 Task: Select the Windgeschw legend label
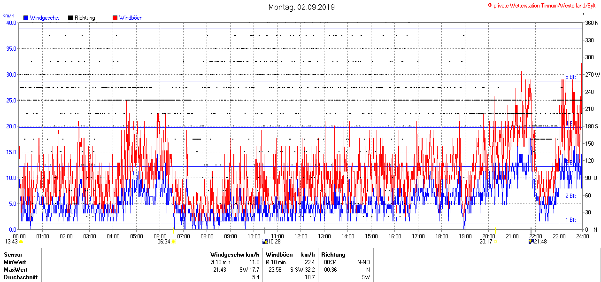click(x=45, y=18)
